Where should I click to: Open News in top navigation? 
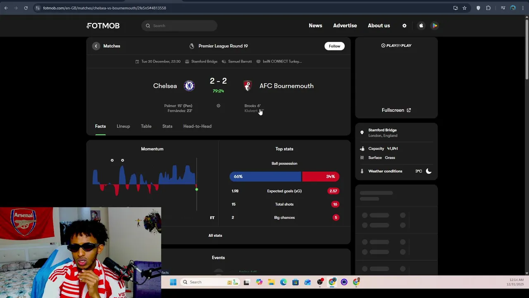[315, 26]
